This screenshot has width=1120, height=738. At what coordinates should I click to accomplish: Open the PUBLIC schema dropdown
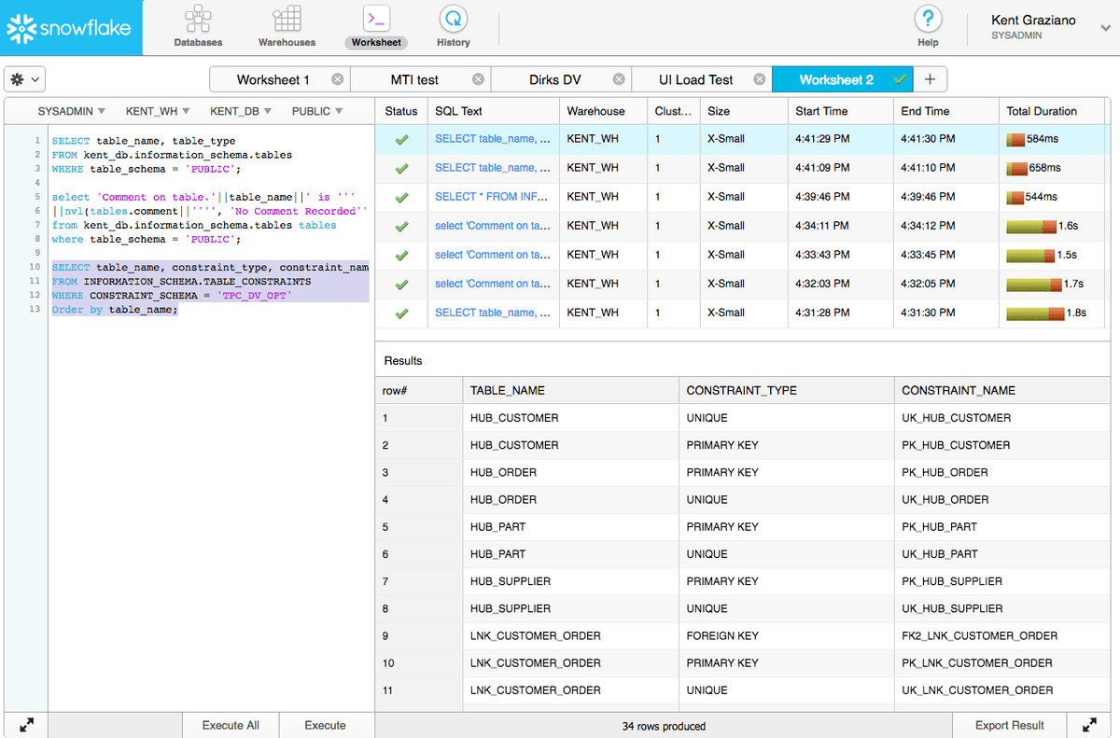[317, 111]
